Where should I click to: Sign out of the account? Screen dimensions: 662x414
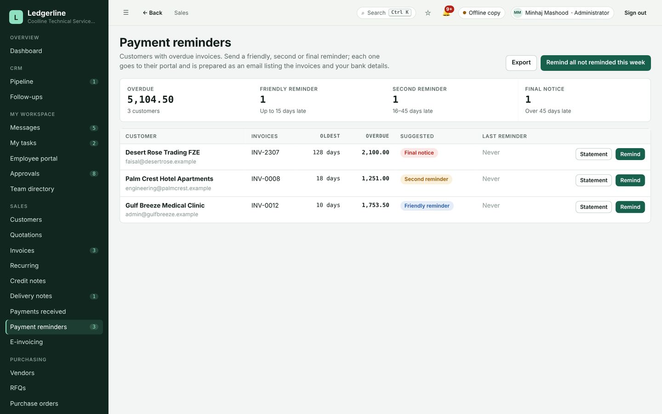point(635,13)
